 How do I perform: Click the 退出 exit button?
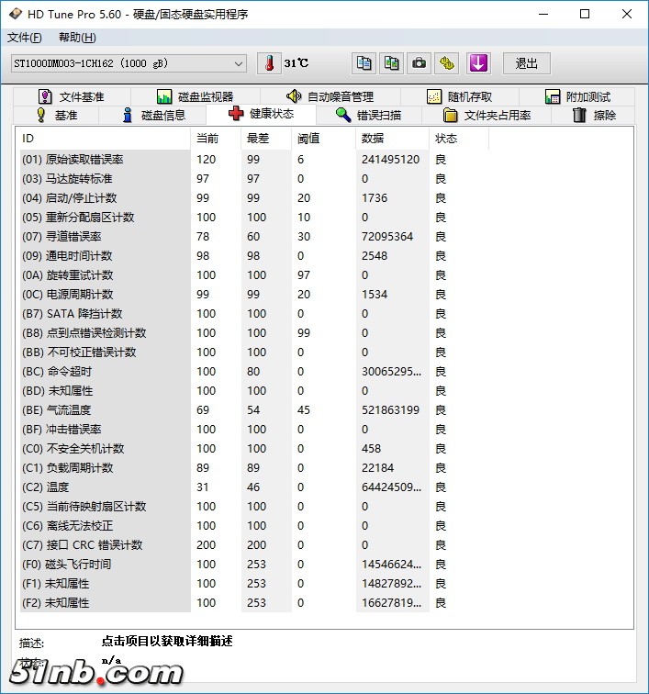(x=526, y=63)
